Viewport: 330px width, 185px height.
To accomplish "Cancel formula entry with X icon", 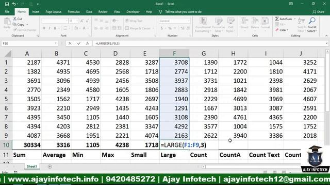I will [x=70, y=43].
